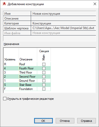Check the Main box for Ground Floor

click(44, 81)
